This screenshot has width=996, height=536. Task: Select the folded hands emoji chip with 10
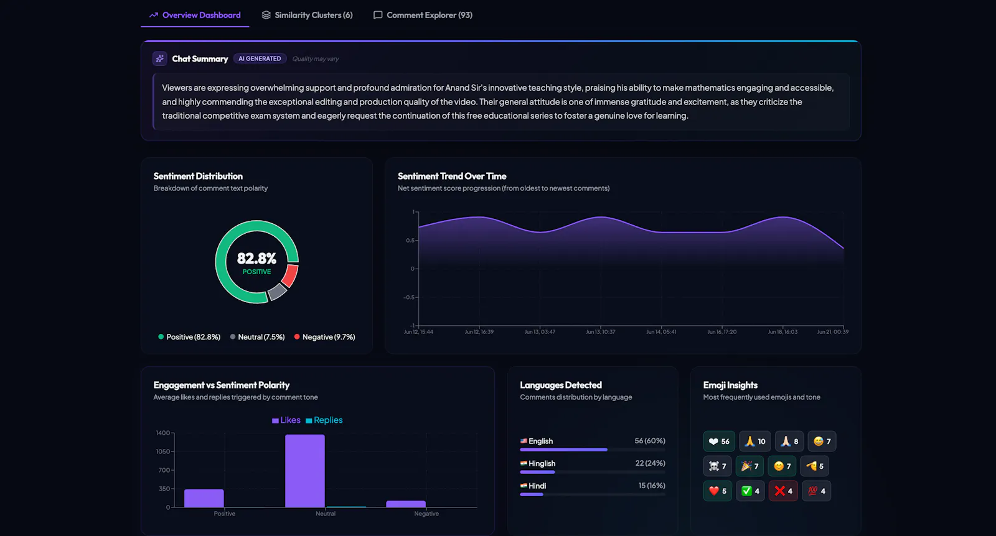point(755,441)
